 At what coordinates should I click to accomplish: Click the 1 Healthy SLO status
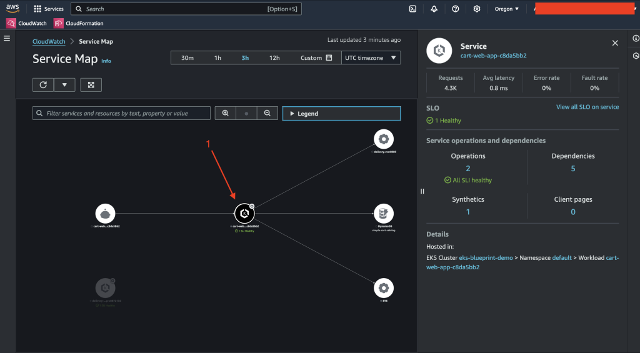[444, 121]
